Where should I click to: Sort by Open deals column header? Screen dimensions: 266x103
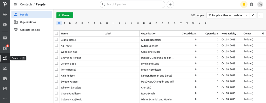209,33
